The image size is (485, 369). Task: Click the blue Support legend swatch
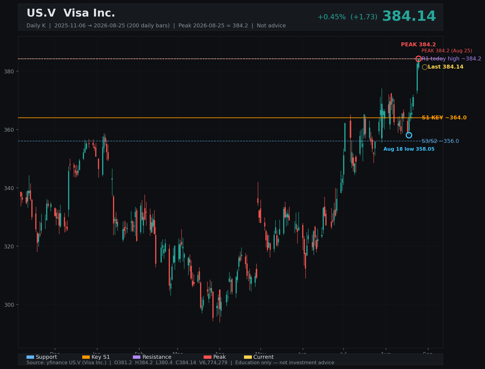[x=30, y=357]
